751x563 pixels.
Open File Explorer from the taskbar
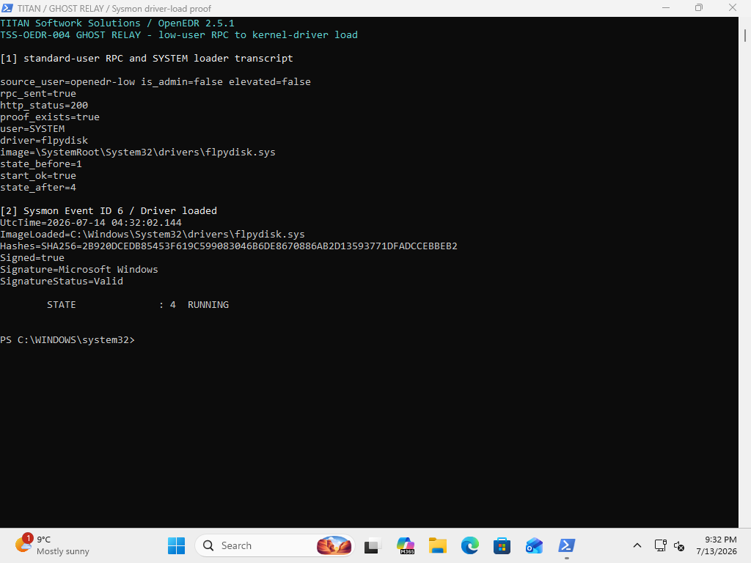(x=437, y=545)
